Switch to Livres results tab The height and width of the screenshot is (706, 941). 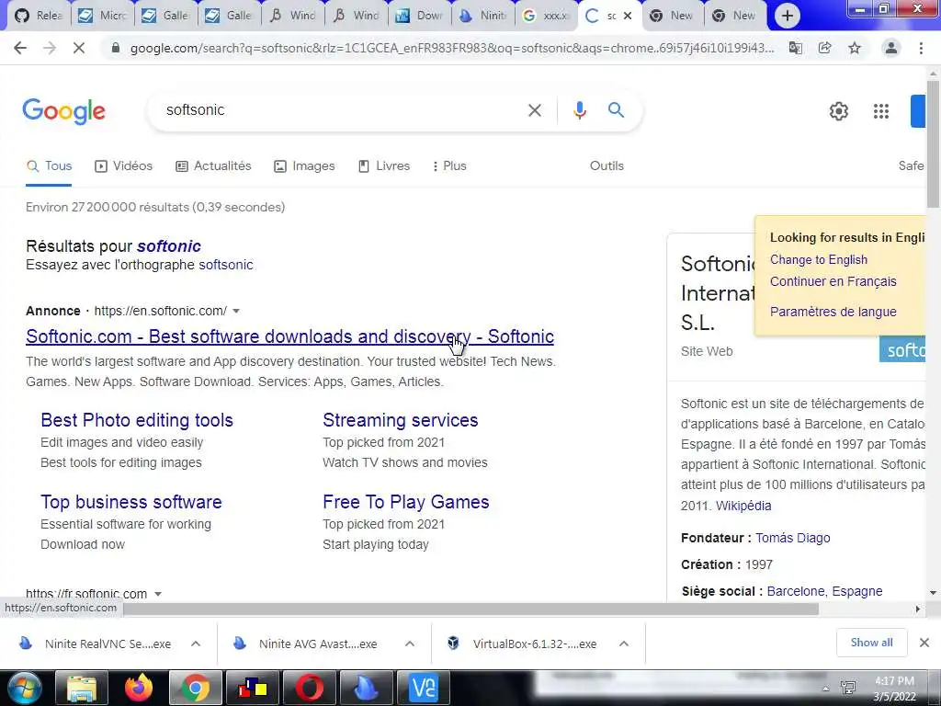pyautogui.click(x=384, y=165)
